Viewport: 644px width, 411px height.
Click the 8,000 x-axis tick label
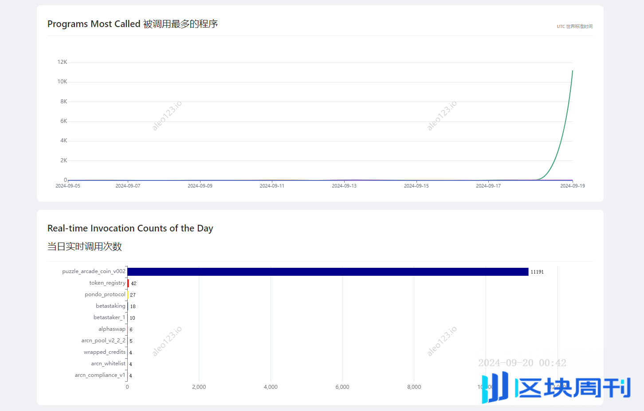(x=414, y=387)
